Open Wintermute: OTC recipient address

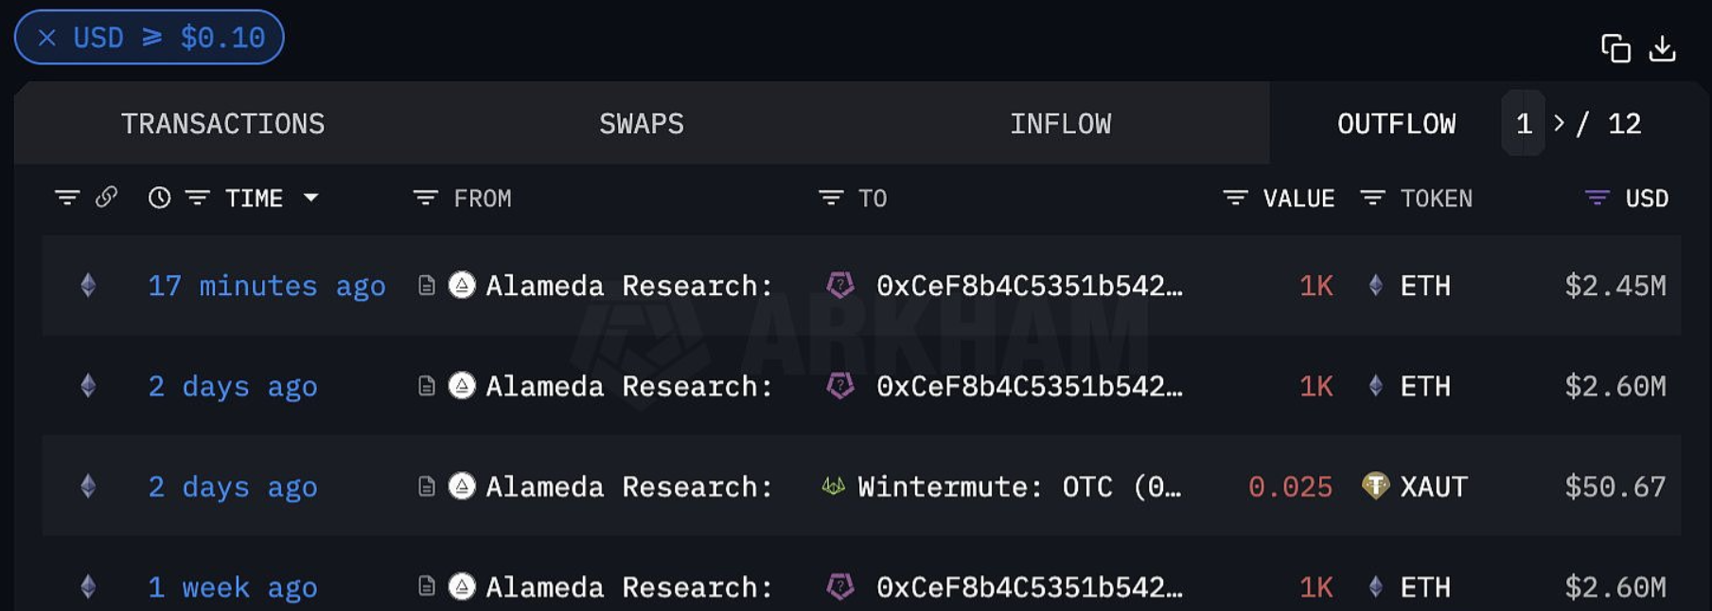[x=1017, y=487]
